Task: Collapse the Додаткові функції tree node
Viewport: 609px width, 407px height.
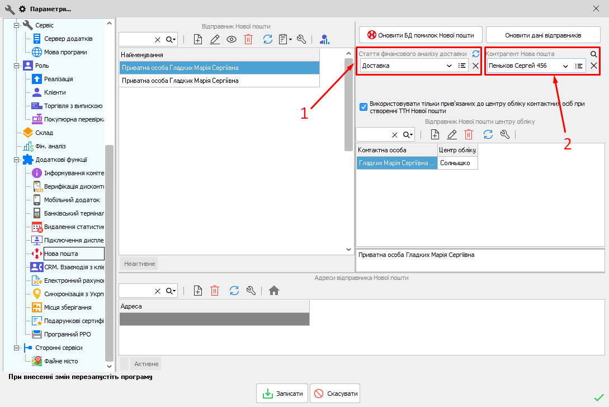Action: click(x=16, y=160)
